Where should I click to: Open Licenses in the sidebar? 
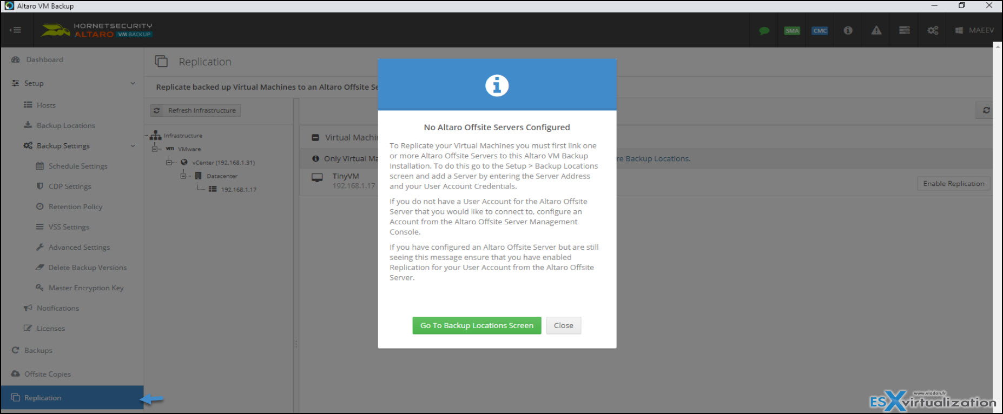click(x=51, y=329)
